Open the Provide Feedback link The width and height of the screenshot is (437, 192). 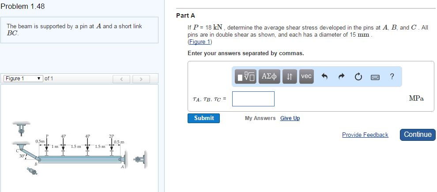pos(365,135)
